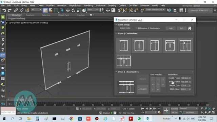Select the sixth door style thumbnail in second row
The image size is (217, 122).
click(123, 61)
